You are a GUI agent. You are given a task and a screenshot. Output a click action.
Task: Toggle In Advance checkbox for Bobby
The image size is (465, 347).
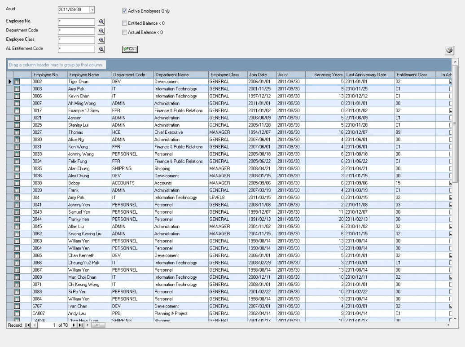(450, 183)
